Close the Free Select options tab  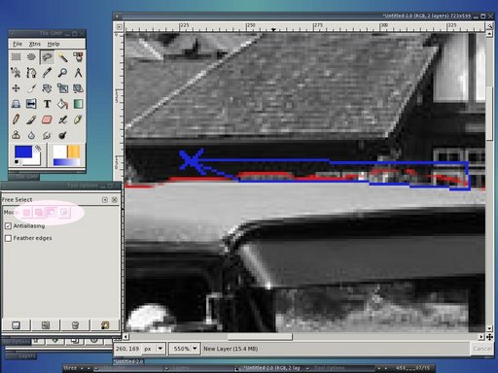(x=115, y=200)
